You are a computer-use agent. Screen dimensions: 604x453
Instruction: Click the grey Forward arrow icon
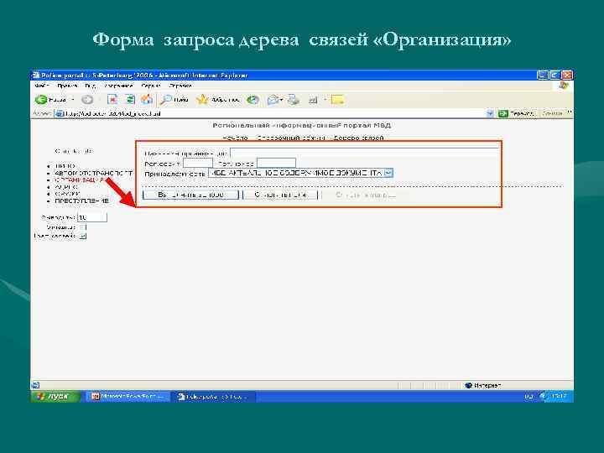(x=87, y=100)
